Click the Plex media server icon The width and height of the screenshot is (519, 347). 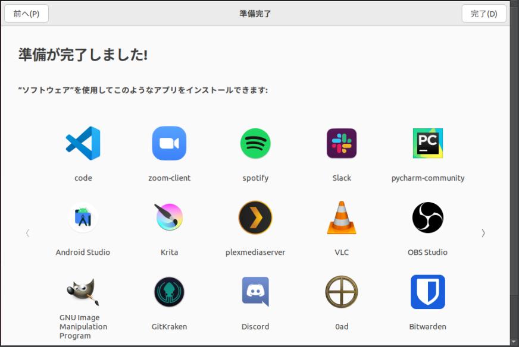coord(255,217)
